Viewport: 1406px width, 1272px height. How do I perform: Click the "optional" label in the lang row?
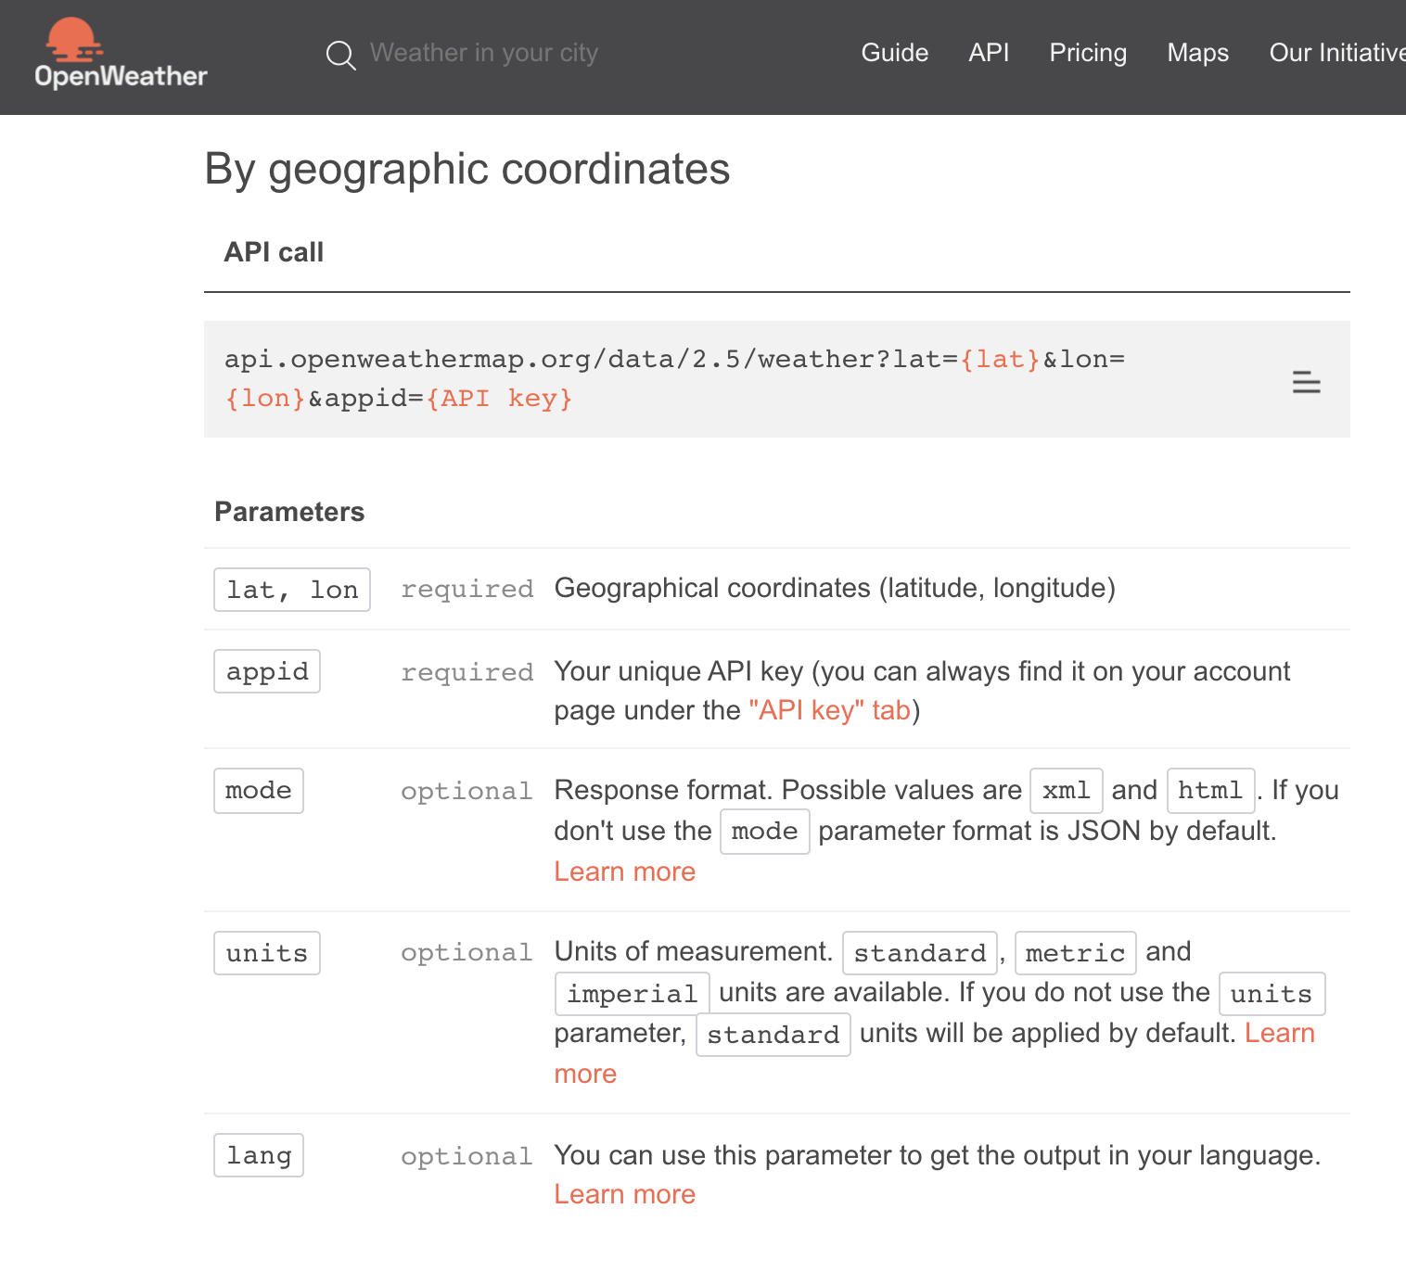point(467,1156)
